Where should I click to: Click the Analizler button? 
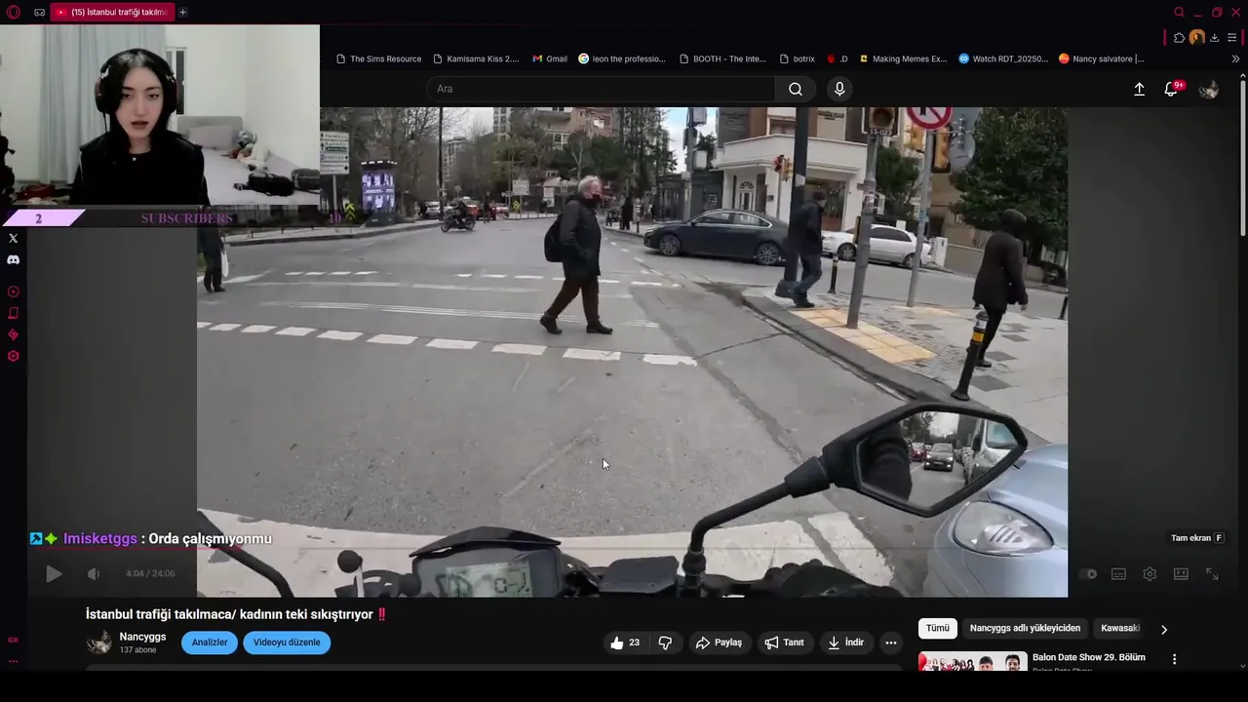tap(210, 643)
